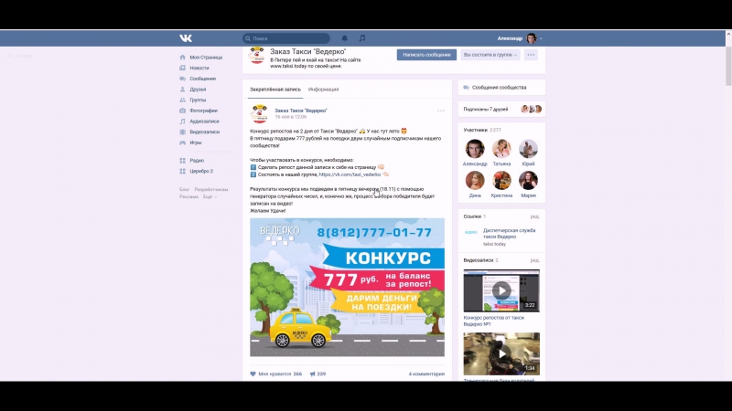Click ред. next to Видеозаписи
This screenshot has height=411, width=732.
pyautogui.click(x=534, y=260)
